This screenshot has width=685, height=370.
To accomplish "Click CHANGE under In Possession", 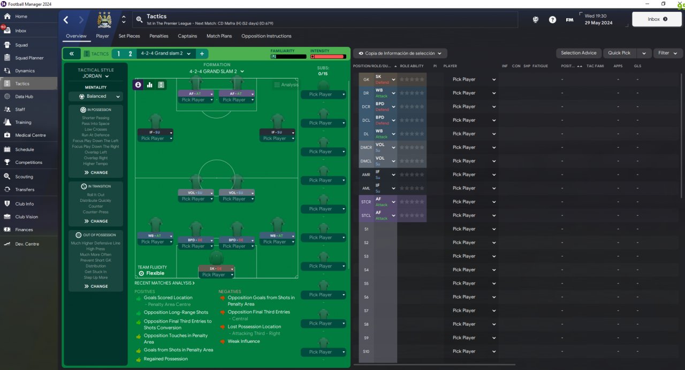I will pos(96,172).
